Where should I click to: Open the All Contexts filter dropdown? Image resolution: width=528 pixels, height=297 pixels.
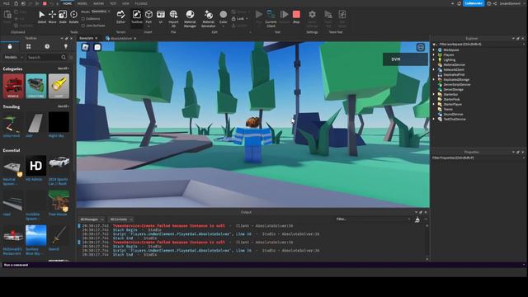point(121,219)
